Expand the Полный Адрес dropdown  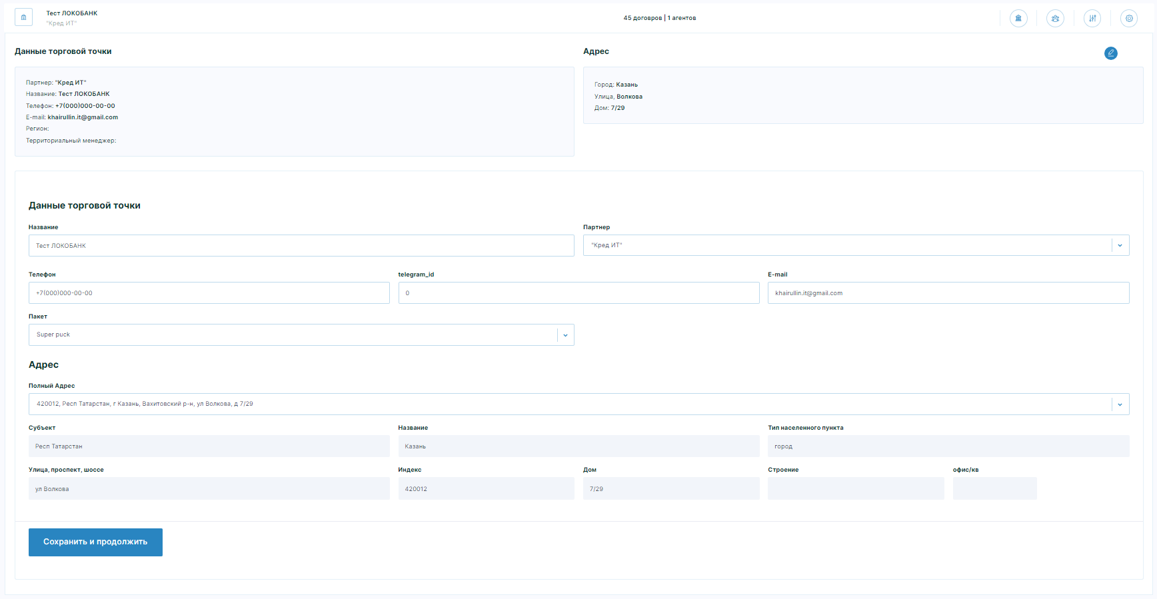click(1120, 404)
